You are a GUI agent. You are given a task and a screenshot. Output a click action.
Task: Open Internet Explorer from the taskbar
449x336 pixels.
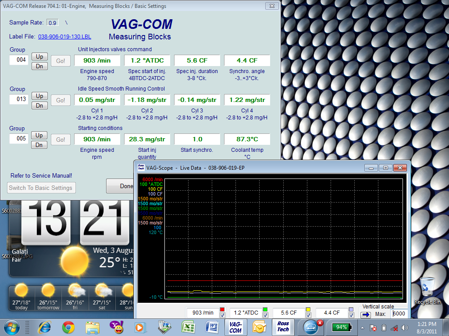click(45, 327)
